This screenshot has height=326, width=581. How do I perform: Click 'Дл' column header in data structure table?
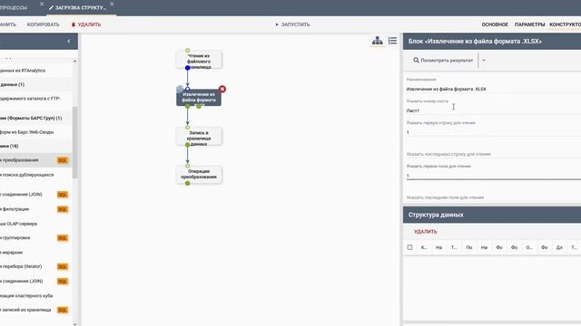pyautogui.click(x=559, y=247)
